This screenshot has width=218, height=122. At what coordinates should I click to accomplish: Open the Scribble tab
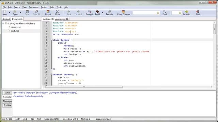[x=7, y=105]
